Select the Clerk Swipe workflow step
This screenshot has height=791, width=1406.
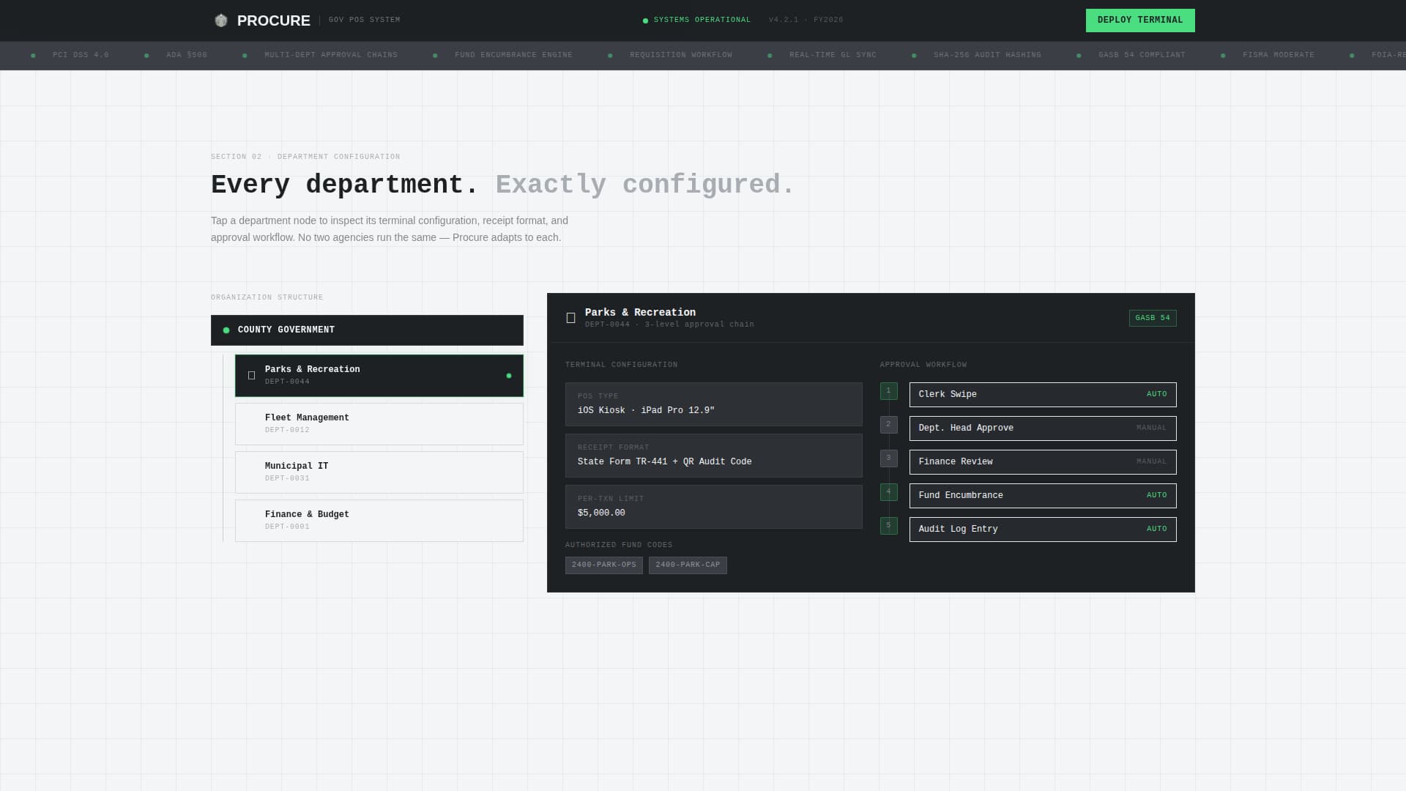[x=1043, y=395]
